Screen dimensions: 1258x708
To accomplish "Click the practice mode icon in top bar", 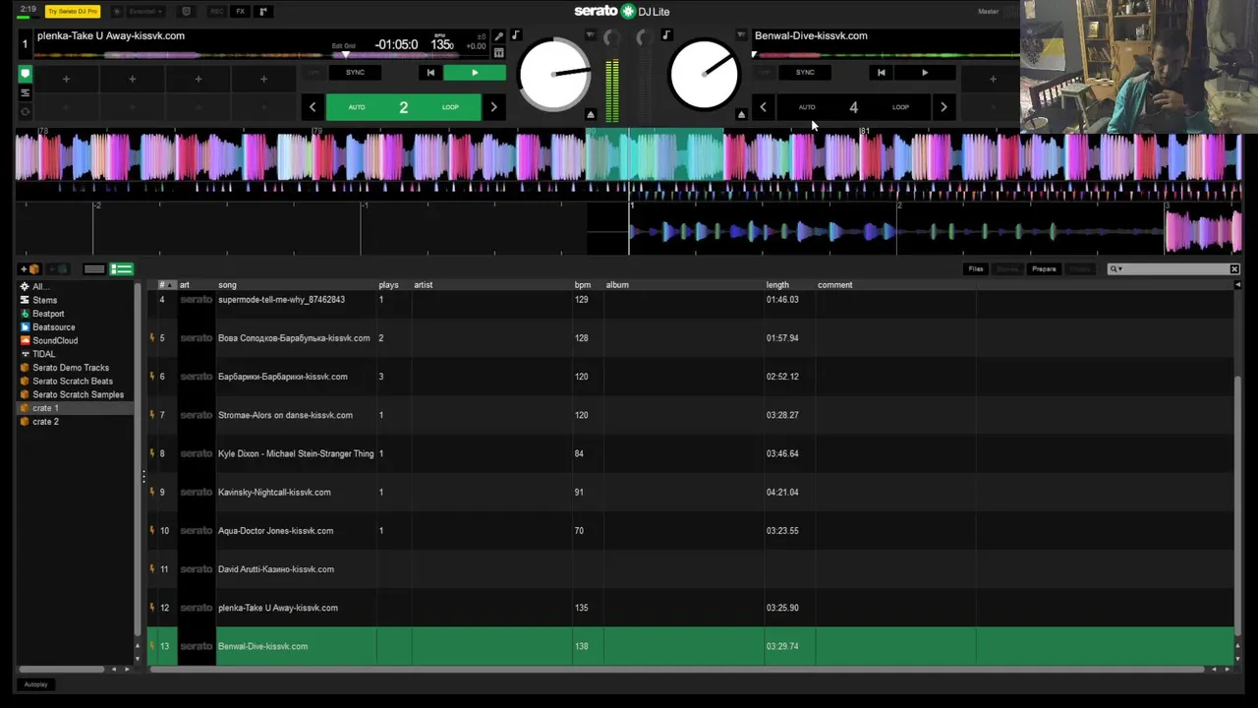I will tap(186, 11).
